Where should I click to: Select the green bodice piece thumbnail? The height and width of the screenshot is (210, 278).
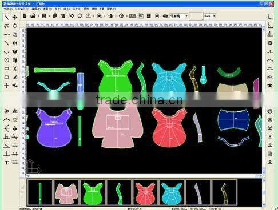point(93,192)
